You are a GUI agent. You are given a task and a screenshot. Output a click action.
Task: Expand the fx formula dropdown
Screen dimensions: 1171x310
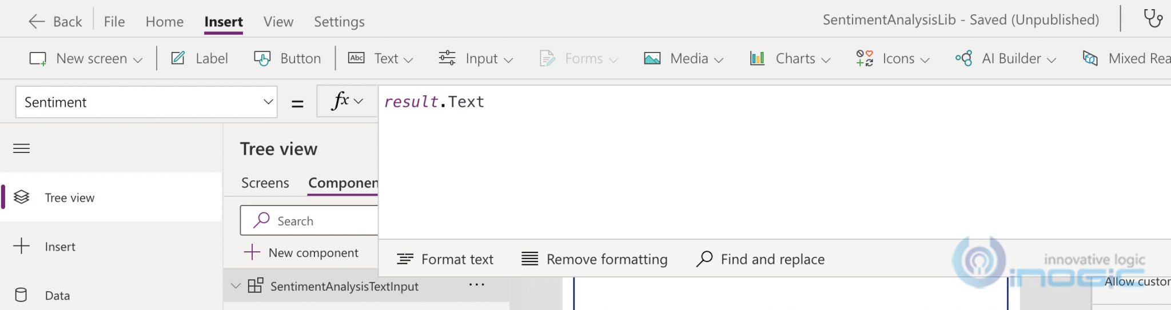tap(347, 102)
